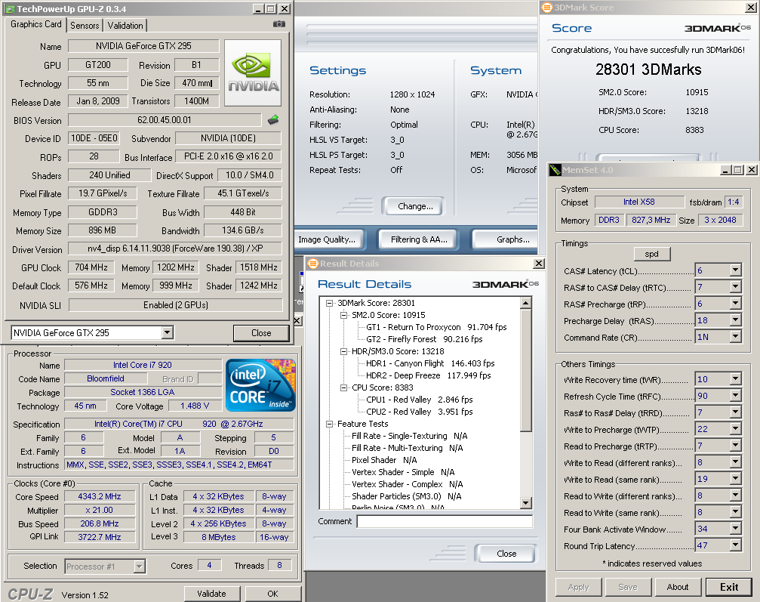
Task: Select CPU1 - Red Valley row
Action: (x=420, y=400)
